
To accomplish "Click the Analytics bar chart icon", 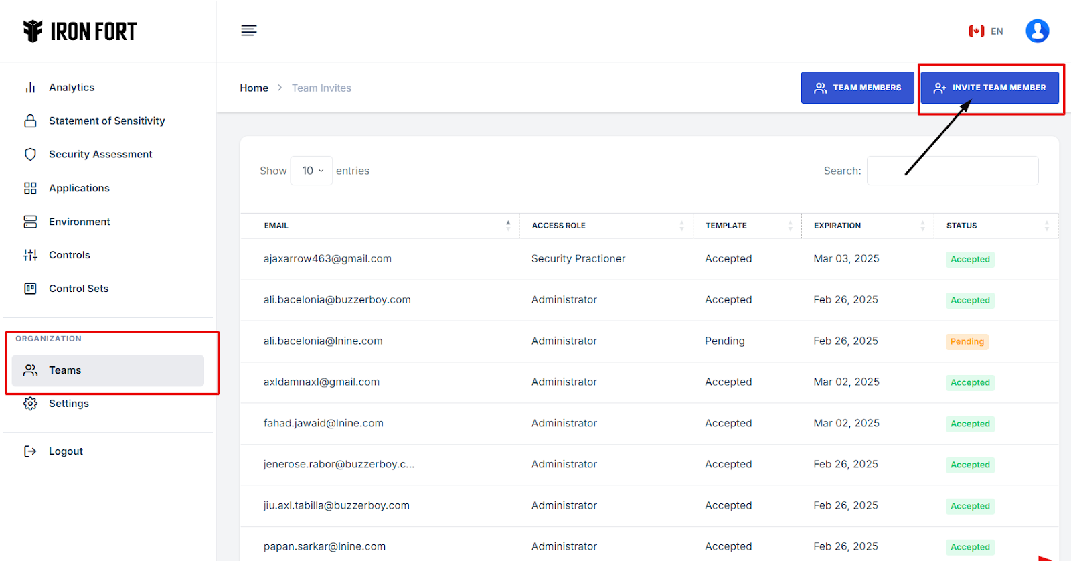I will pyautogui.click(x=30, y=88).
